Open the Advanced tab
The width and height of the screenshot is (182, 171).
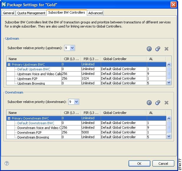tap(95, 13)
